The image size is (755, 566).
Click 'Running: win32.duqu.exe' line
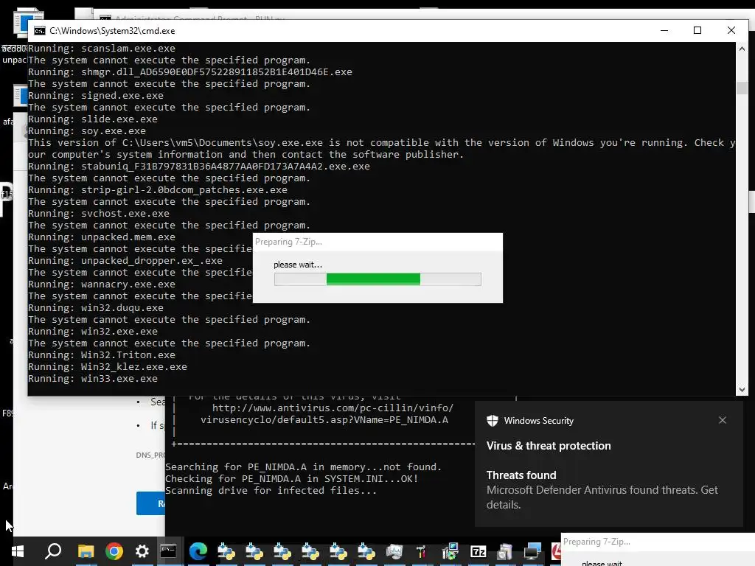click(95, 307)
